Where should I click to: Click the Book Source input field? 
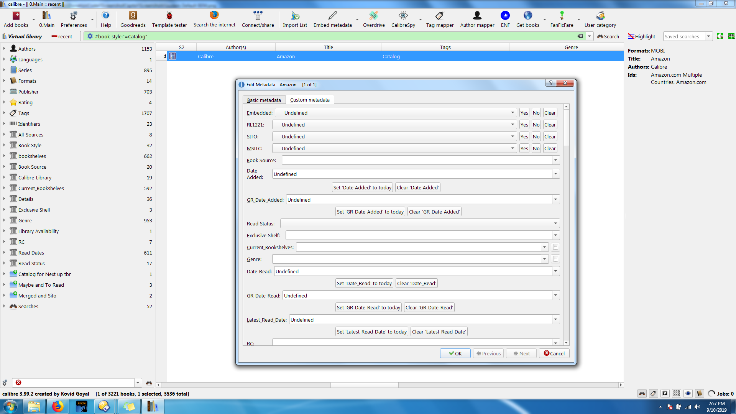[x=417, y=160]
